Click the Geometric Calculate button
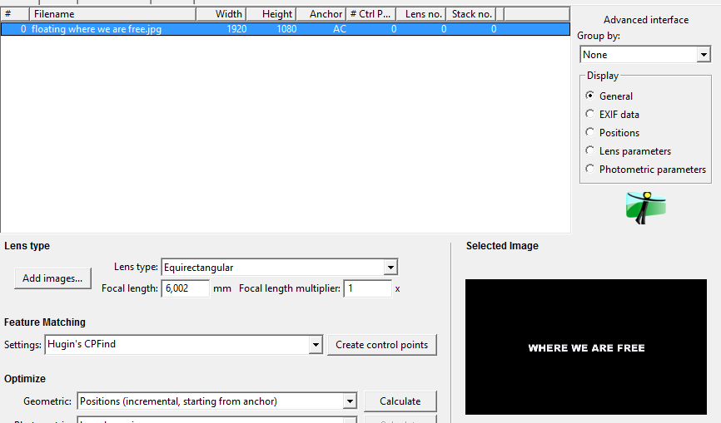 [400, 401]
